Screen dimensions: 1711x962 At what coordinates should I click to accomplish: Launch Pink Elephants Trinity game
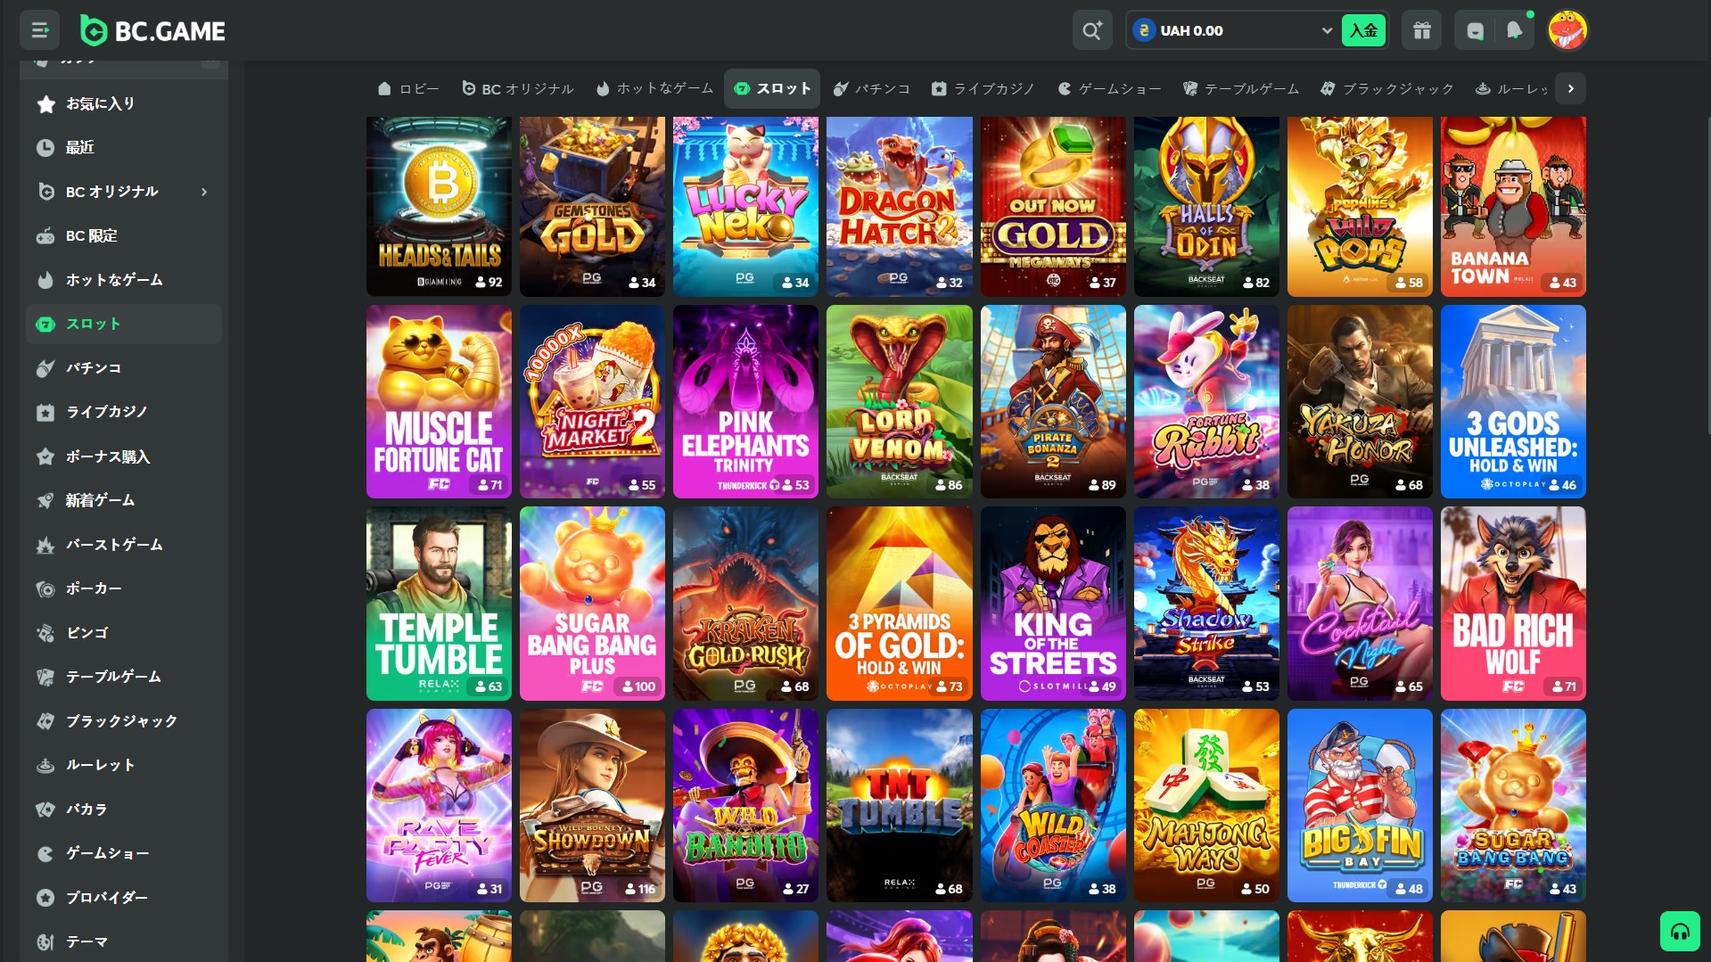click(745, 402)
